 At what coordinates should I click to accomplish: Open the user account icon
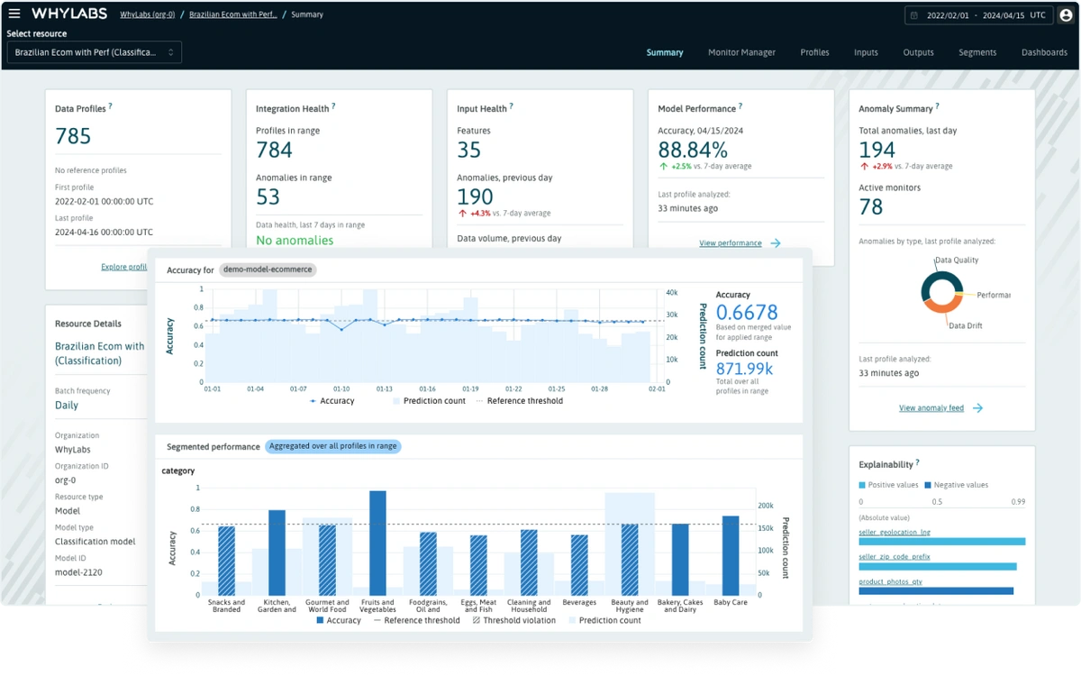pos(1067,13)
